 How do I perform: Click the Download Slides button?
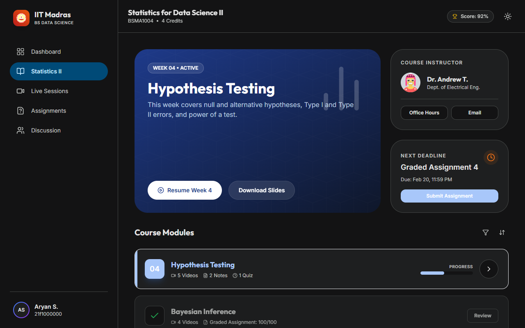tap(262, 190)
